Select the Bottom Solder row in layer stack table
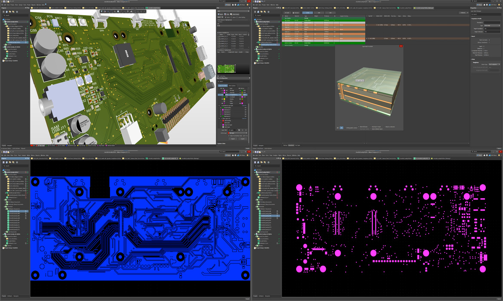The image size is (503, 301). coord(323,43)
